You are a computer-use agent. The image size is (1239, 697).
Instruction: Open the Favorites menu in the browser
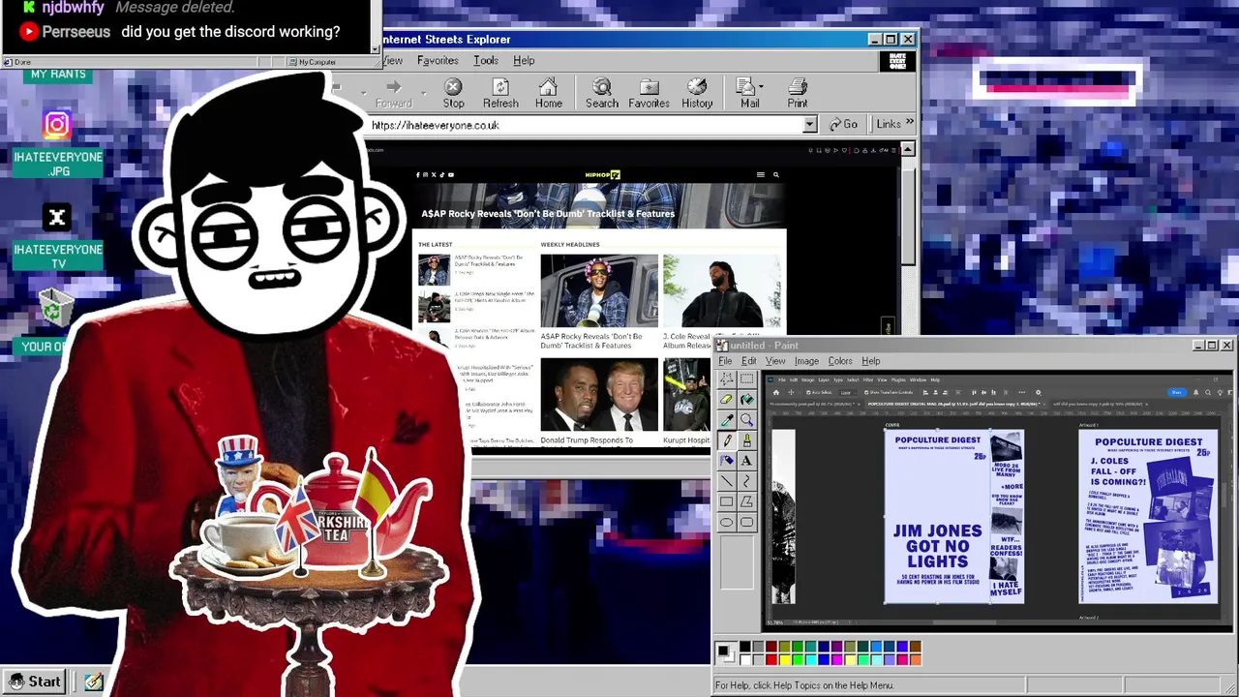coord(438,60)
